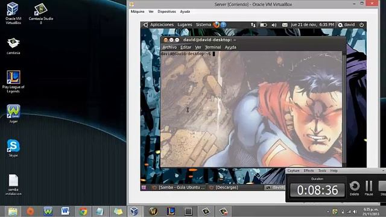This screenshot has height=217, width=386.
Task: Click show desktop icon in Ubuntu bottom panel
Action: 144,187
